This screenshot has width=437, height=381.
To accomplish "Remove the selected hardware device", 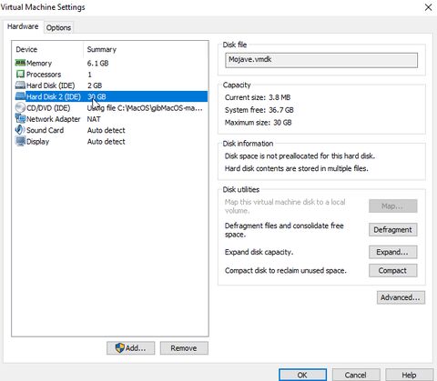I will (x=184, y=348).
